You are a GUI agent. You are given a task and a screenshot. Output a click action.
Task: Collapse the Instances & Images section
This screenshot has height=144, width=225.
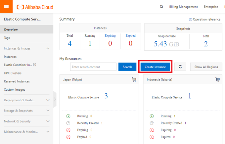pos(48,48)
